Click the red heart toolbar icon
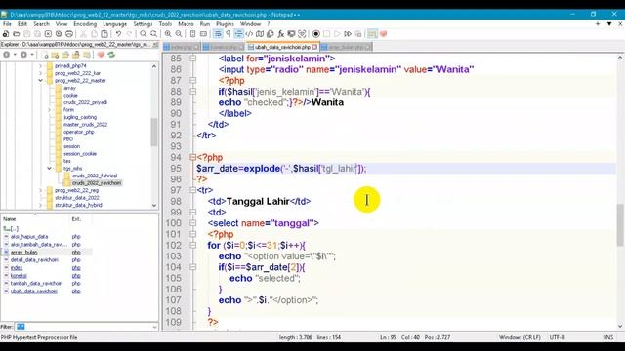Screen dimensions: 625x351 coord(384,34)
